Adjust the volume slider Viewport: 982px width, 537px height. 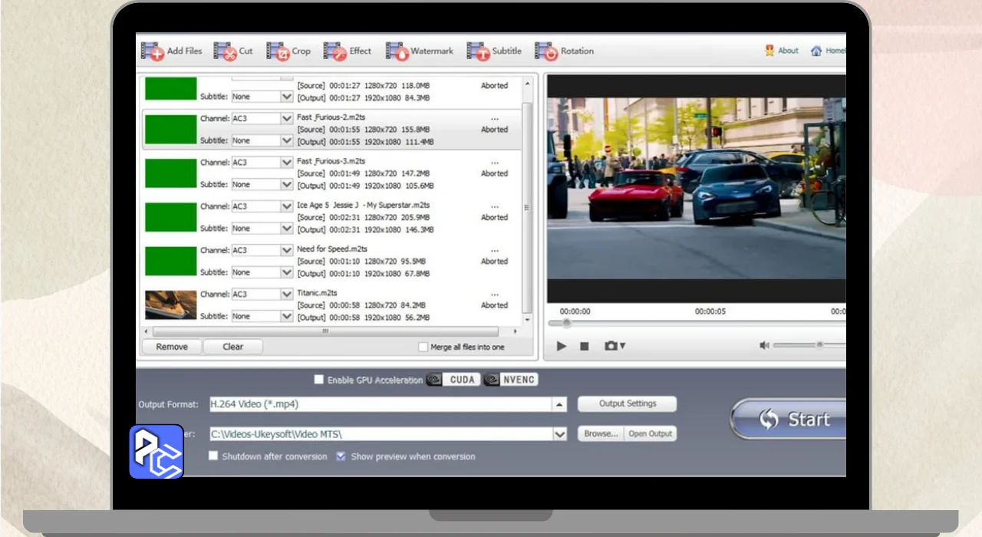819,345
